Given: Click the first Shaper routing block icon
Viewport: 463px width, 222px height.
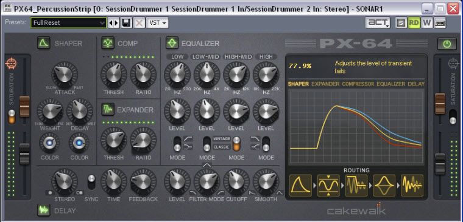Looking at the screenshot, I should pos(300,185).
